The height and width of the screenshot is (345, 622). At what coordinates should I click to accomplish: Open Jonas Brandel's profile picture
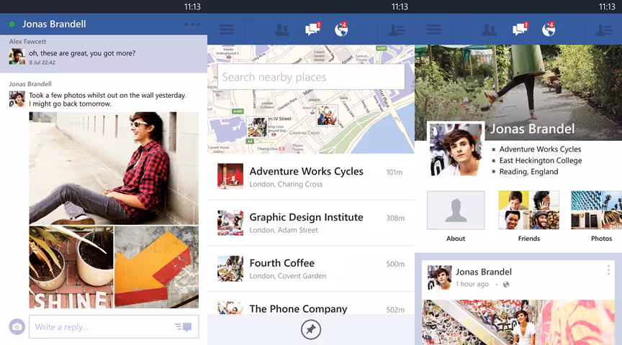click(x=456, y=149)
